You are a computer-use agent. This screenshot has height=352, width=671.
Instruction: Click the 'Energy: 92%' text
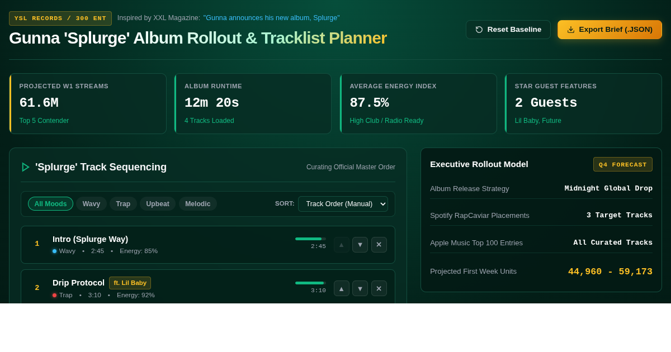click(x=136, y=295)
